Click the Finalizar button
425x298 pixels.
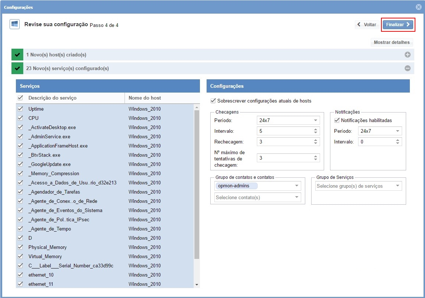pyautogui.click(x=398, y=25)
